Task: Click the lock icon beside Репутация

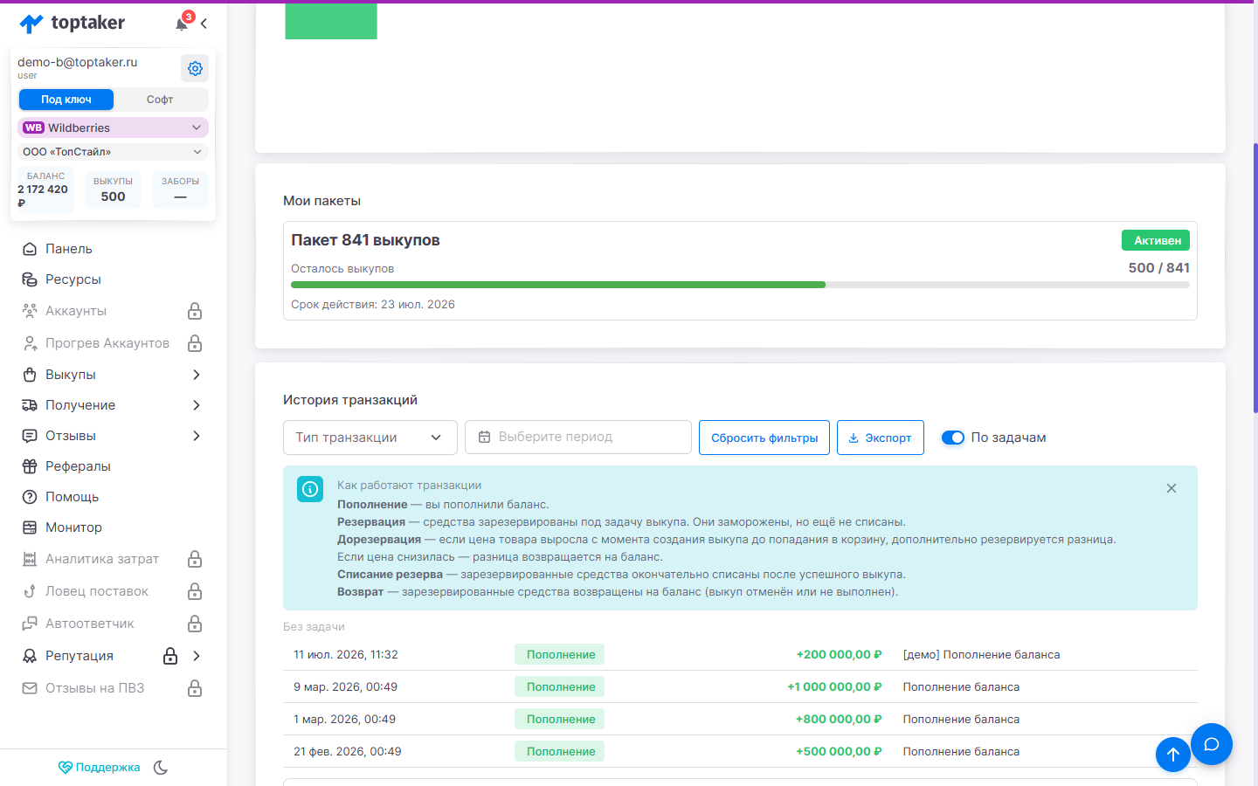Action: coord(170,656)
